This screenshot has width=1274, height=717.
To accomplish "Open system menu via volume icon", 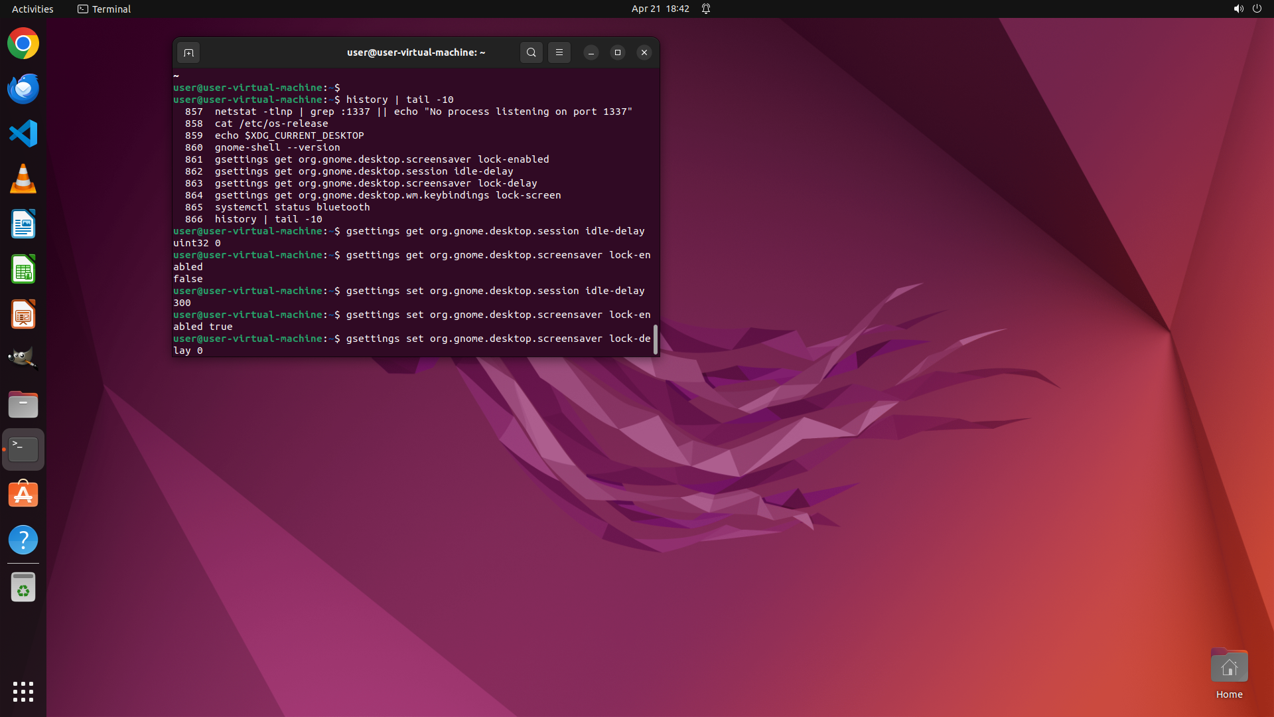I will [x=1238, y=9].
